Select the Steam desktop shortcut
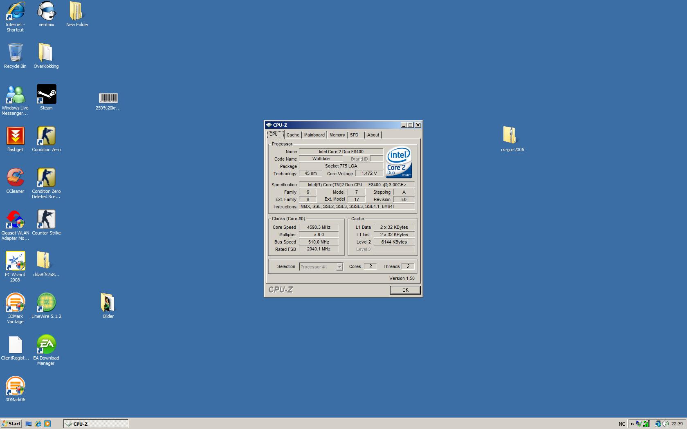 pos(46,97)
